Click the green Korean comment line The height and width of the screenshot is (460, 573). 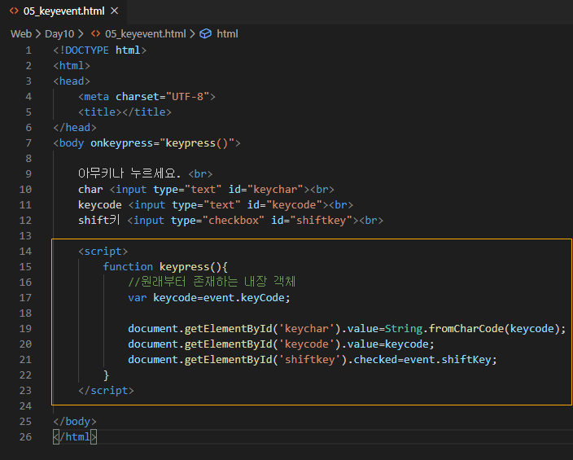point(212,282)
